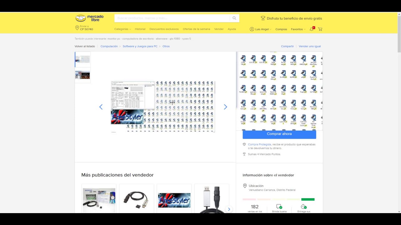Image resolution: width=401 pixels, height=225 pixels.
Task: Open Compras in the header
Action: pyautogui.click(x=281, y=29)
